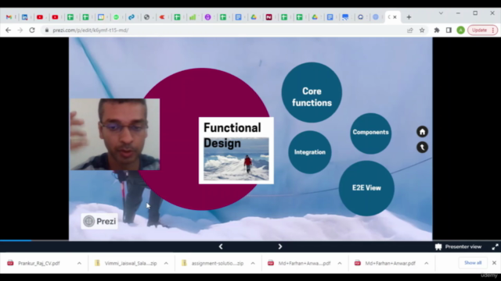This screenshot has width=501, height=281.
Task: Click the return-up arrow icon below home
Action: (x=422, y=148)
